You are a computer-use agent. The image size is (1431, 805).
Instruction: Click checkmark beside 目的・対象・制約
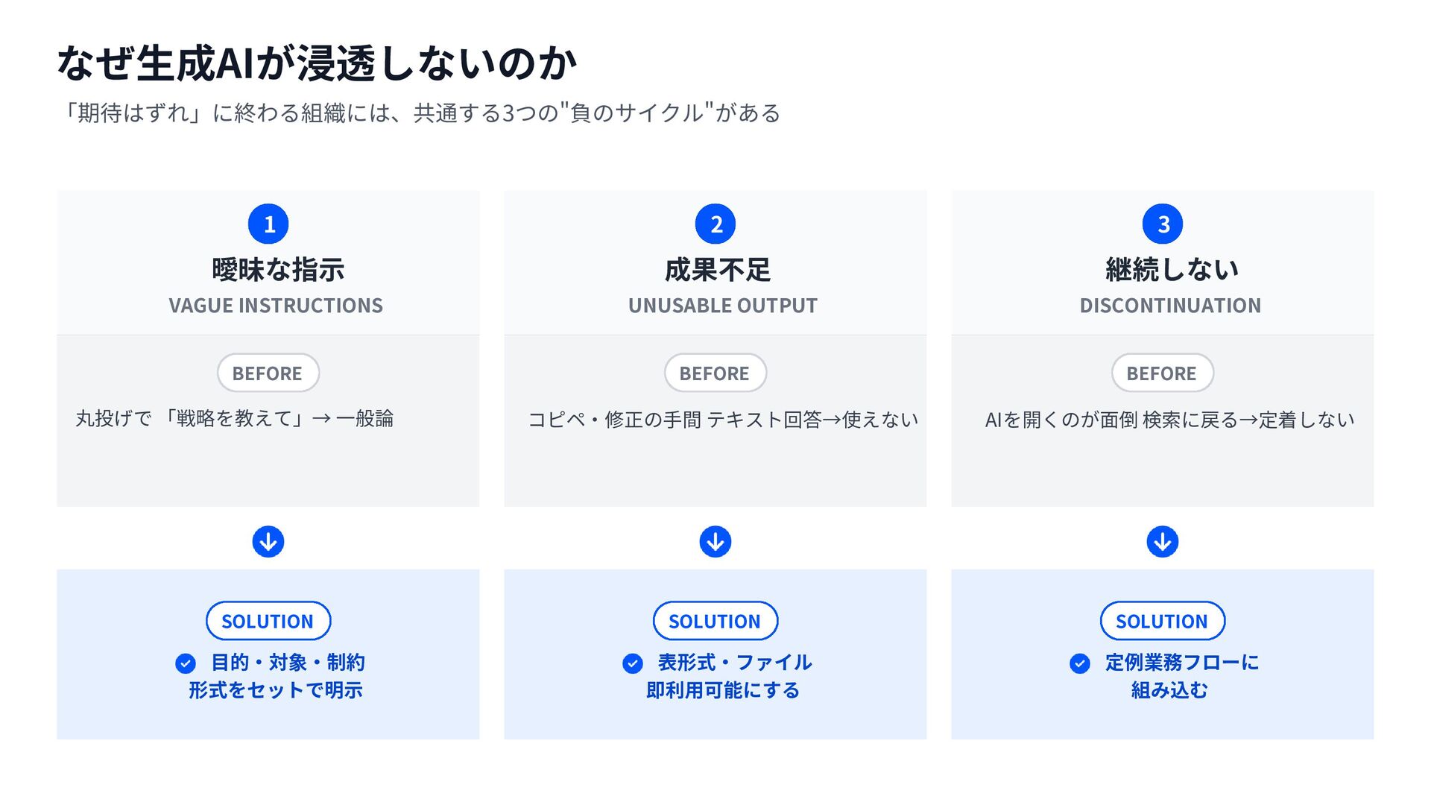(186, 663)
